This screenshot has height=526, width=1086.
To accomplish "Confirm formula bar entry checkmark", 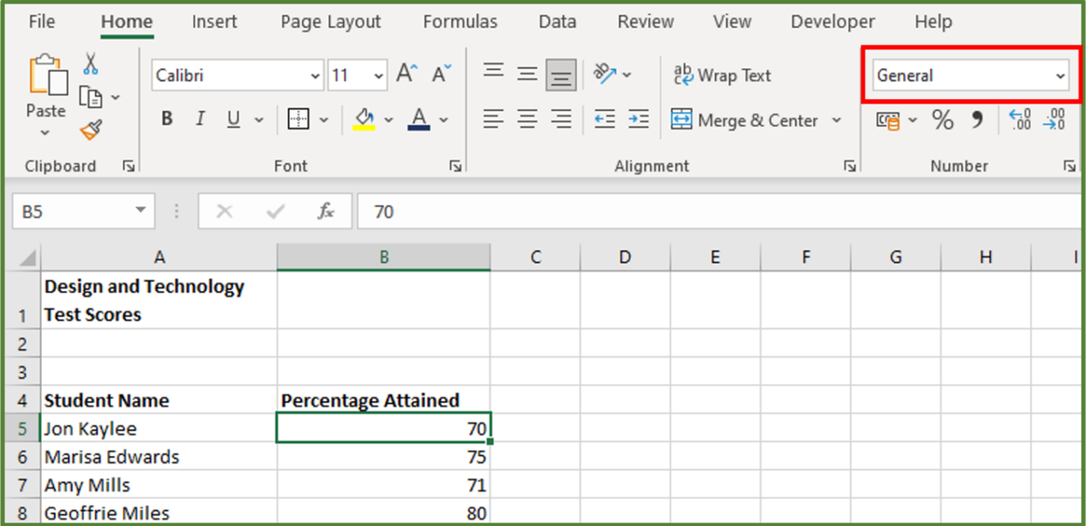I will (x=275, y=212).
